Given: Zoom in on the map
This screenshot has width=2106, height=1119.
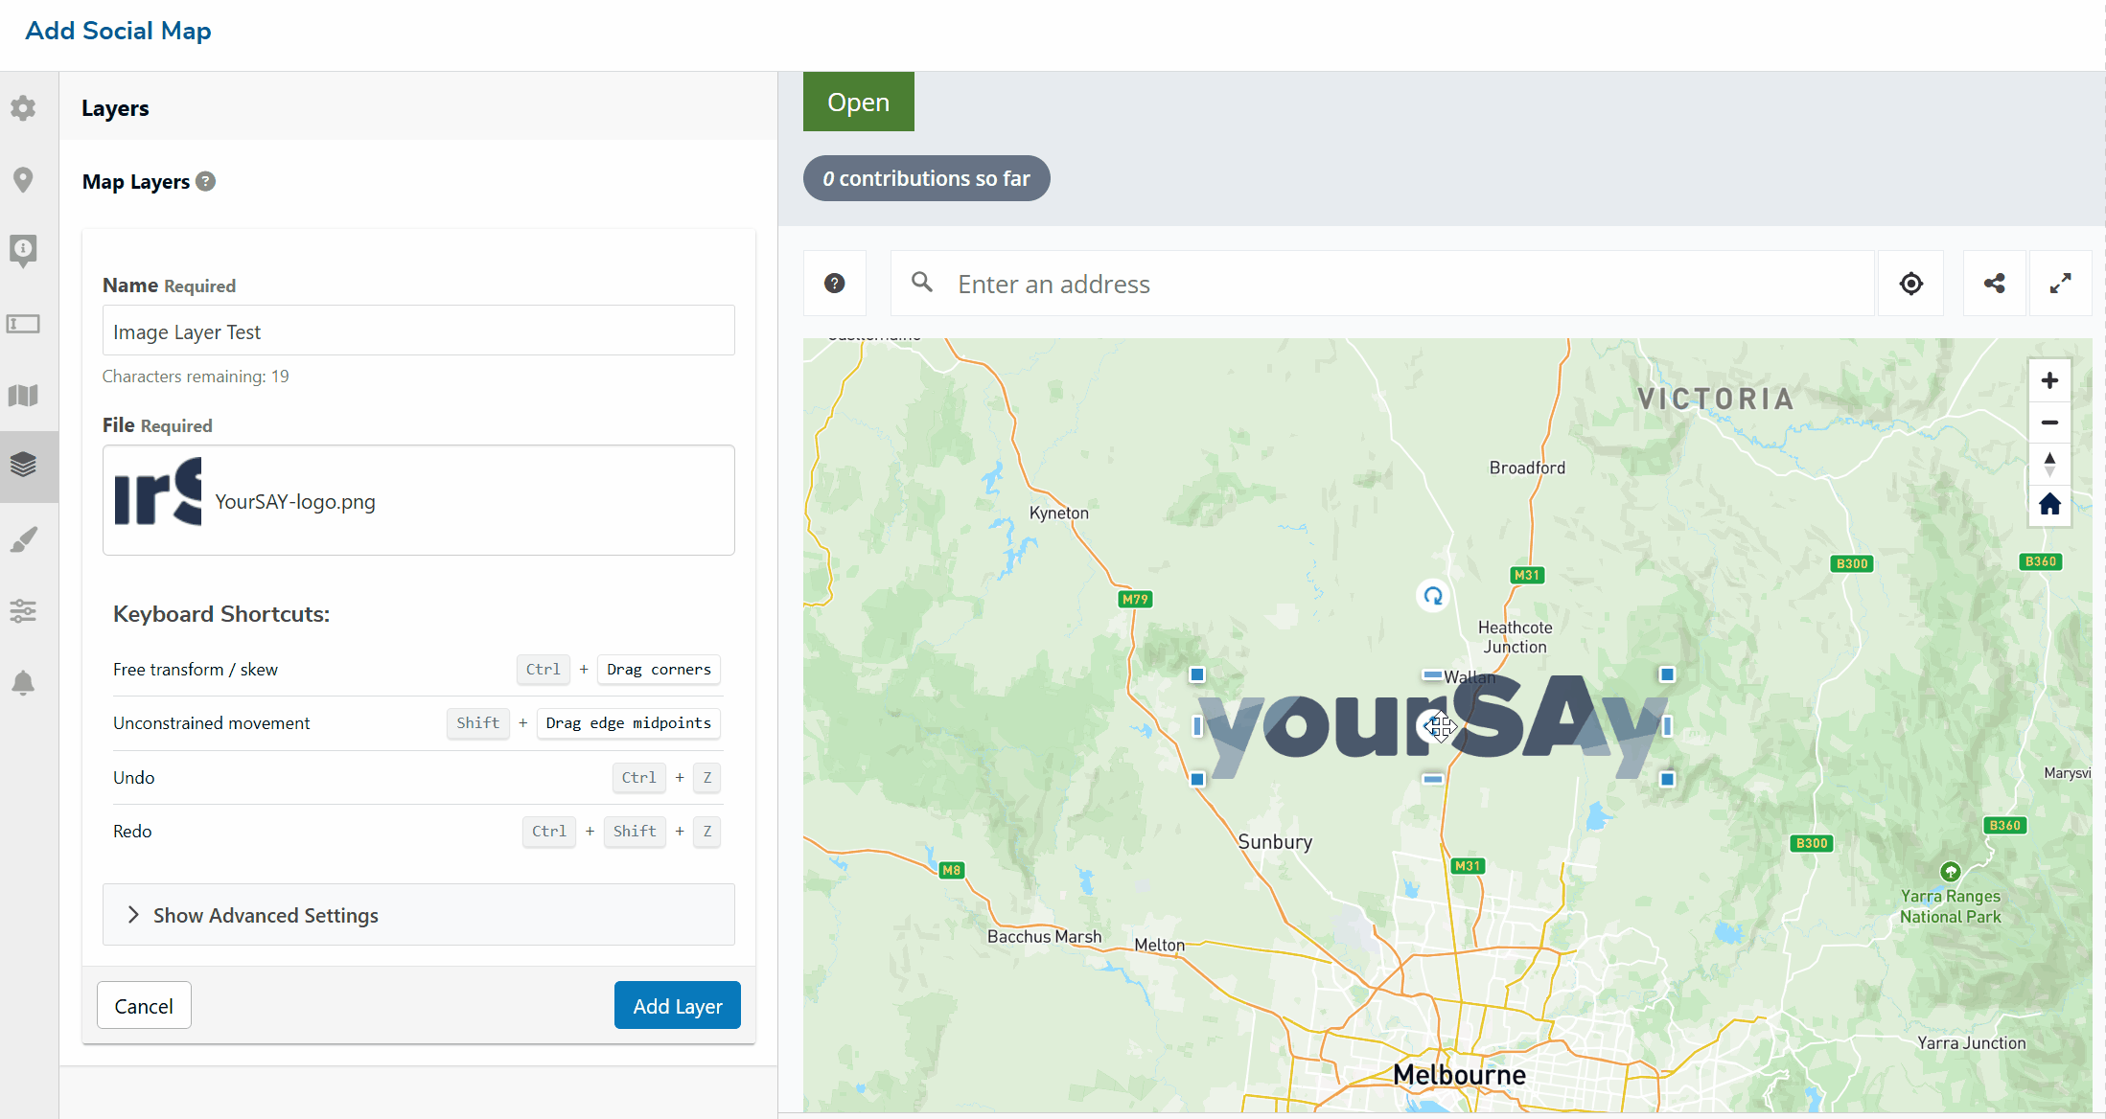Looking at the screenshot, I should pos(2049,380).
